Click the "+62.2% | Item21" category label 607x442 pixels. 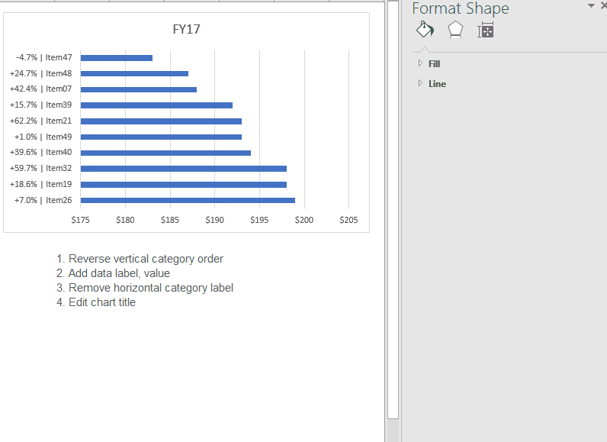41,121
